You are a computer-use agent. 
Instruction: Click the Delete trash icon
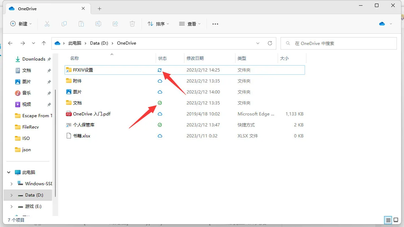tap(132, 24)
